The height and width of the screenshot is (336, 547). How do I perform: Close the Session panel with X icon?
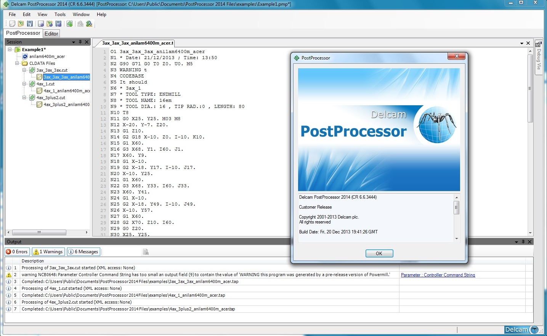coord(87,42)
